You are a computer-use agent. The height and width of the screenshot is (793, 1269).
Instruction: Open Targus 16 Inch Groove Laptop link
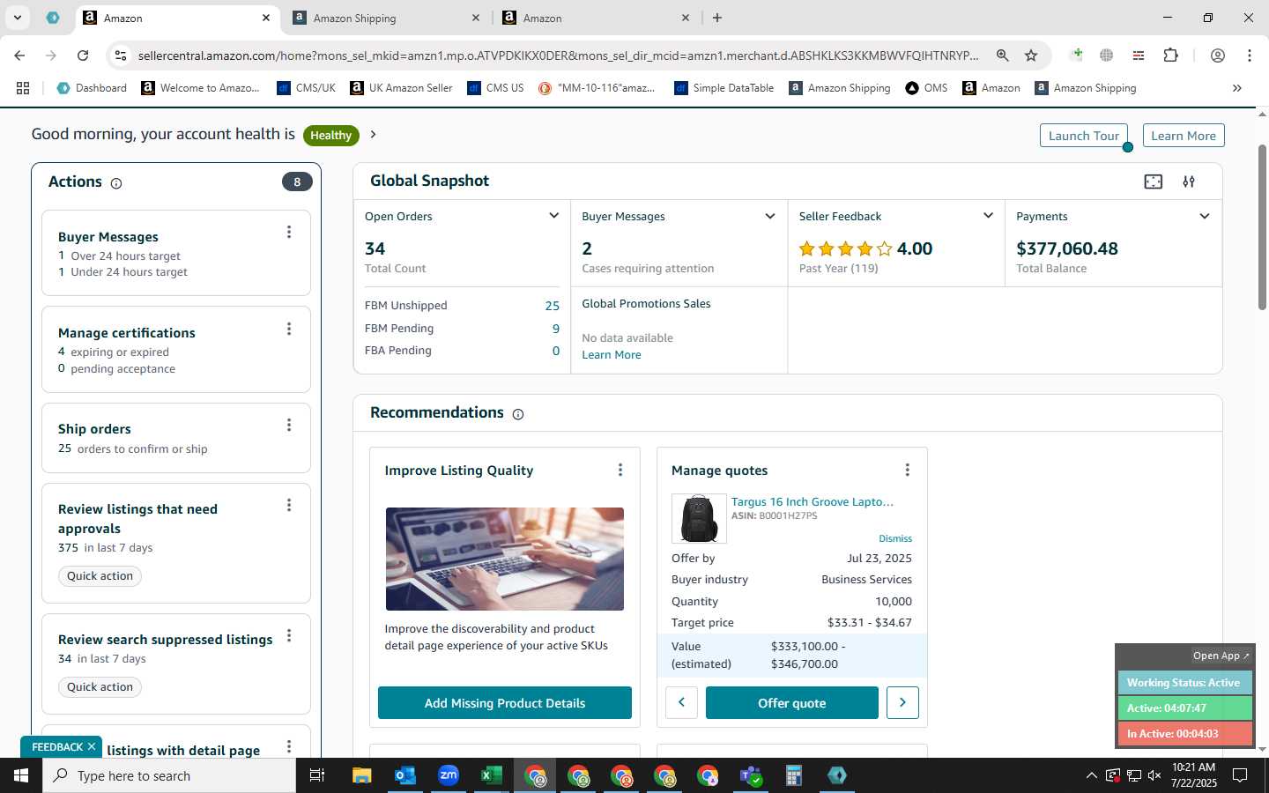813,501
